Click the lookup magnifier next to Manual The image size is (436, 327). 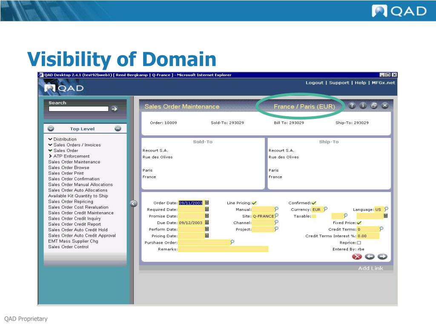click(276, 209)
